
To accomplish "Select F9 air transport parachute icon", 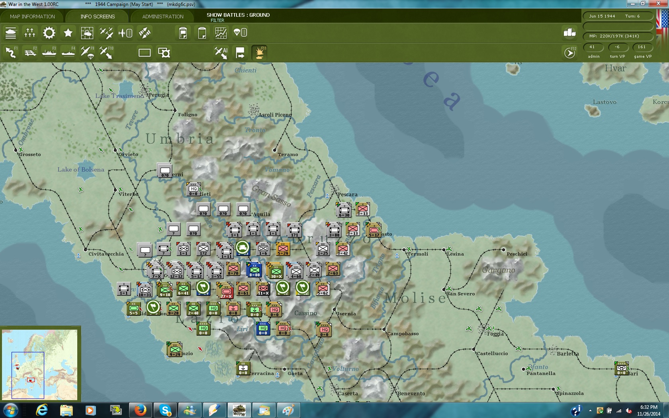I will (87, 53).
